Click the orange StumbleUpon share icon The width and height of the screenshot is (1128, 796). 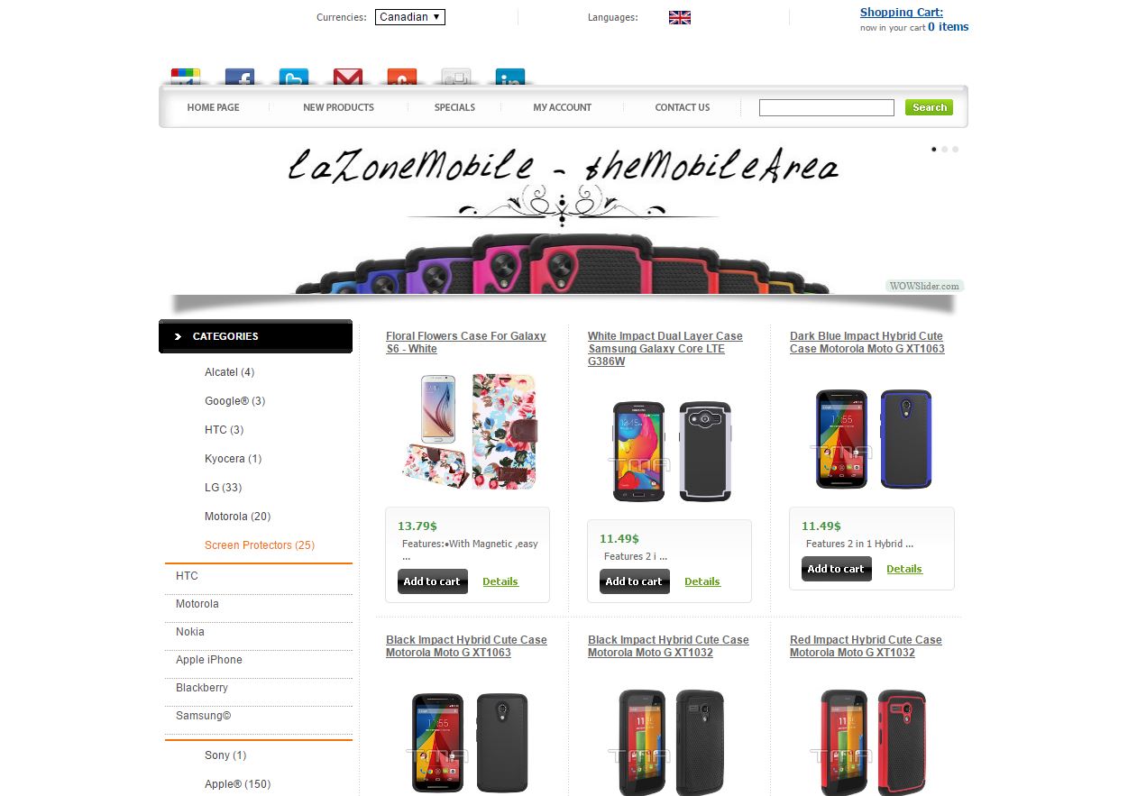coord(402,78)
